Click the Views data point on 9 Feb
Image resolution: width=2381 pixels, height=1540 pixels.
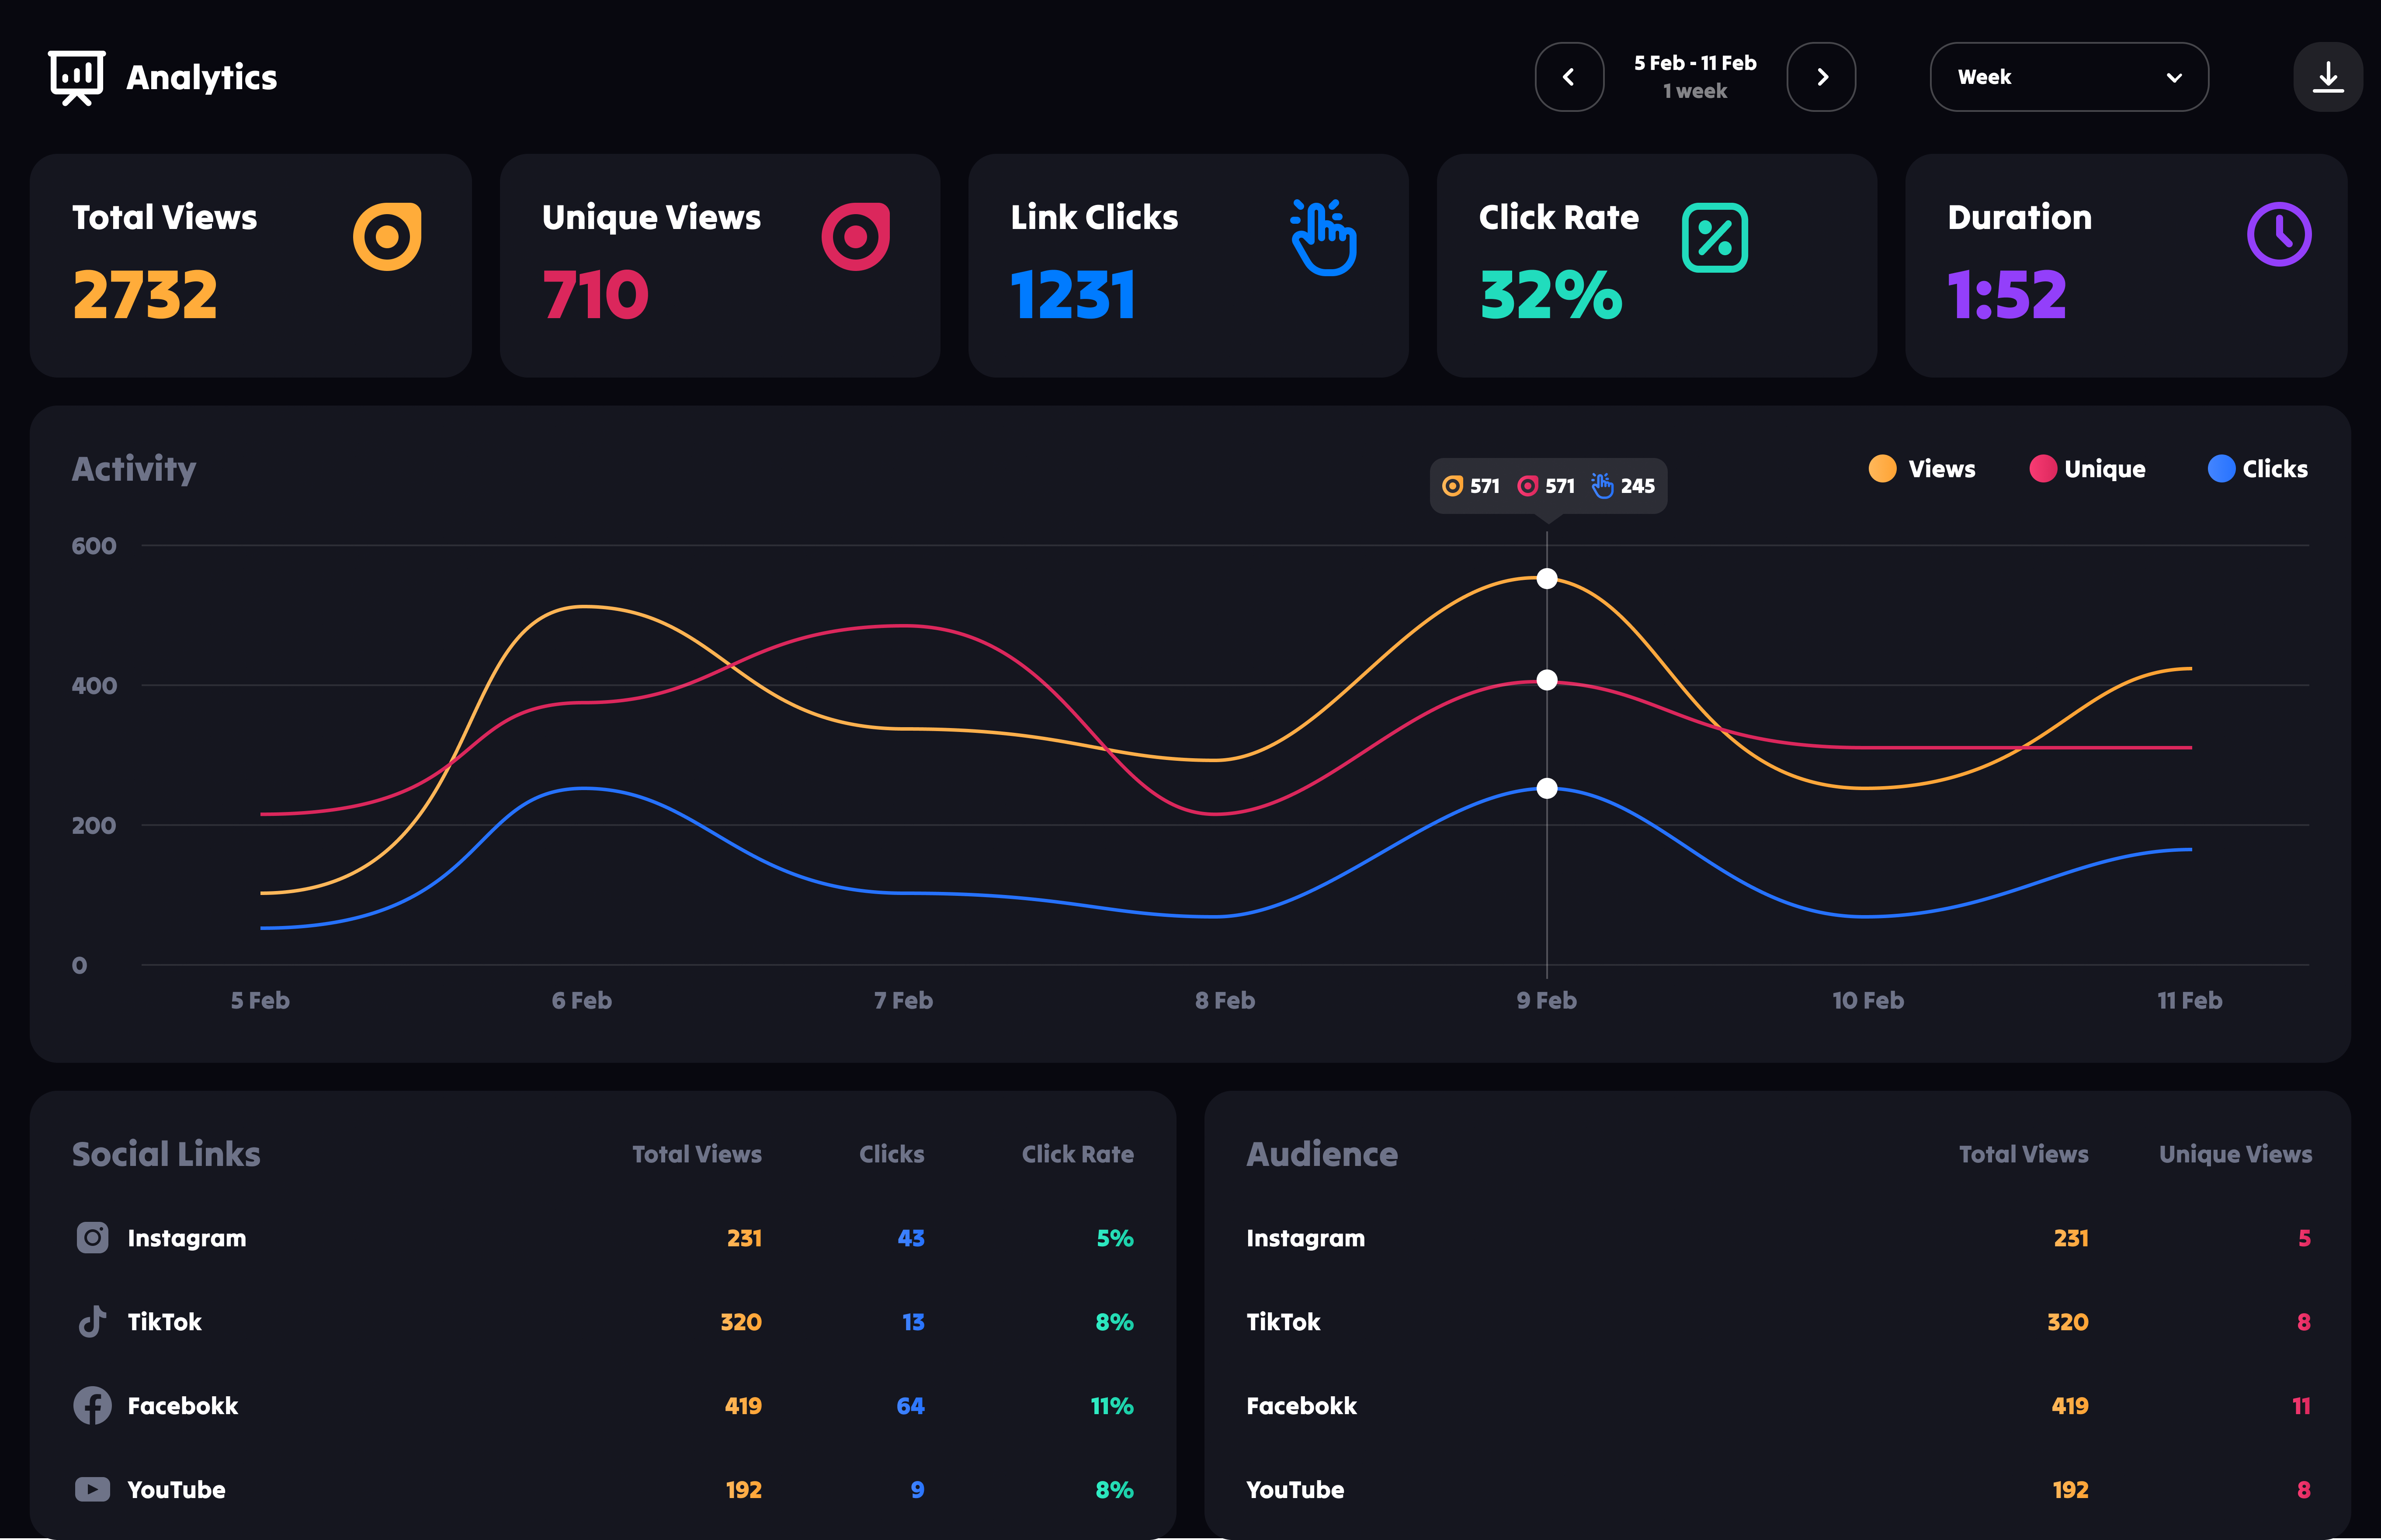pos(1547,578)
